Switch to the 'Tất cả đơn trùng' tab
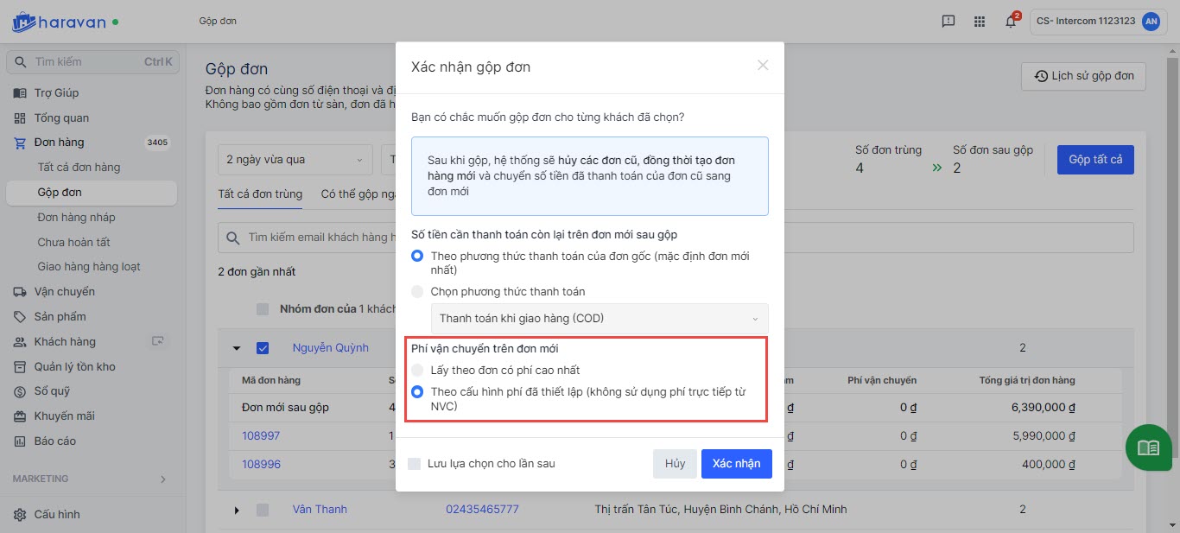 click(259, 194)
